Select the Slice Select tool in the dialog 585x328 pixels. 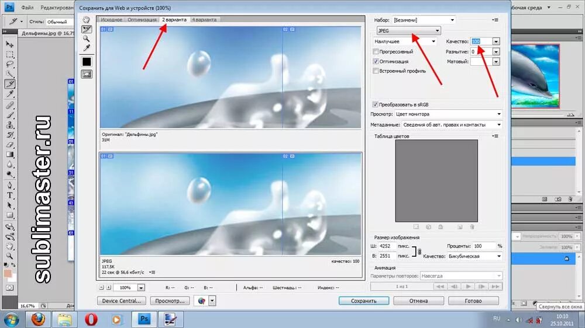(87, 29)
